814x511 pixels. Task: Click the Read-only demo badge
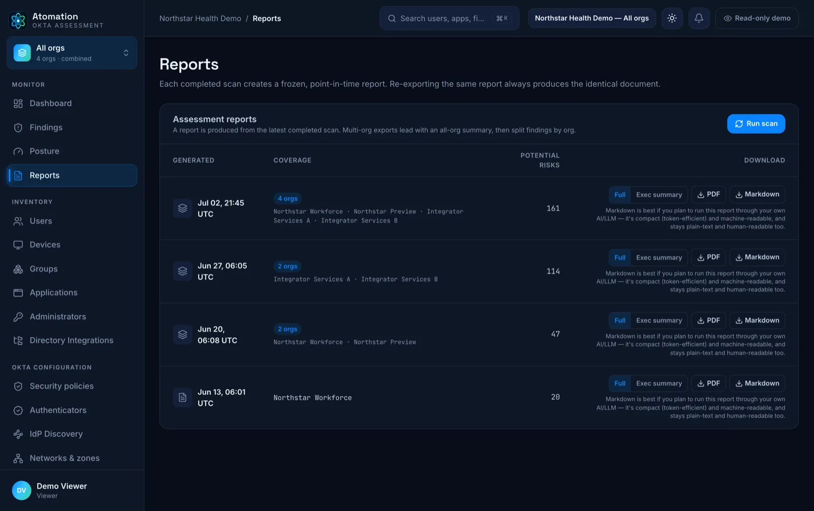[x=757, y=18]
